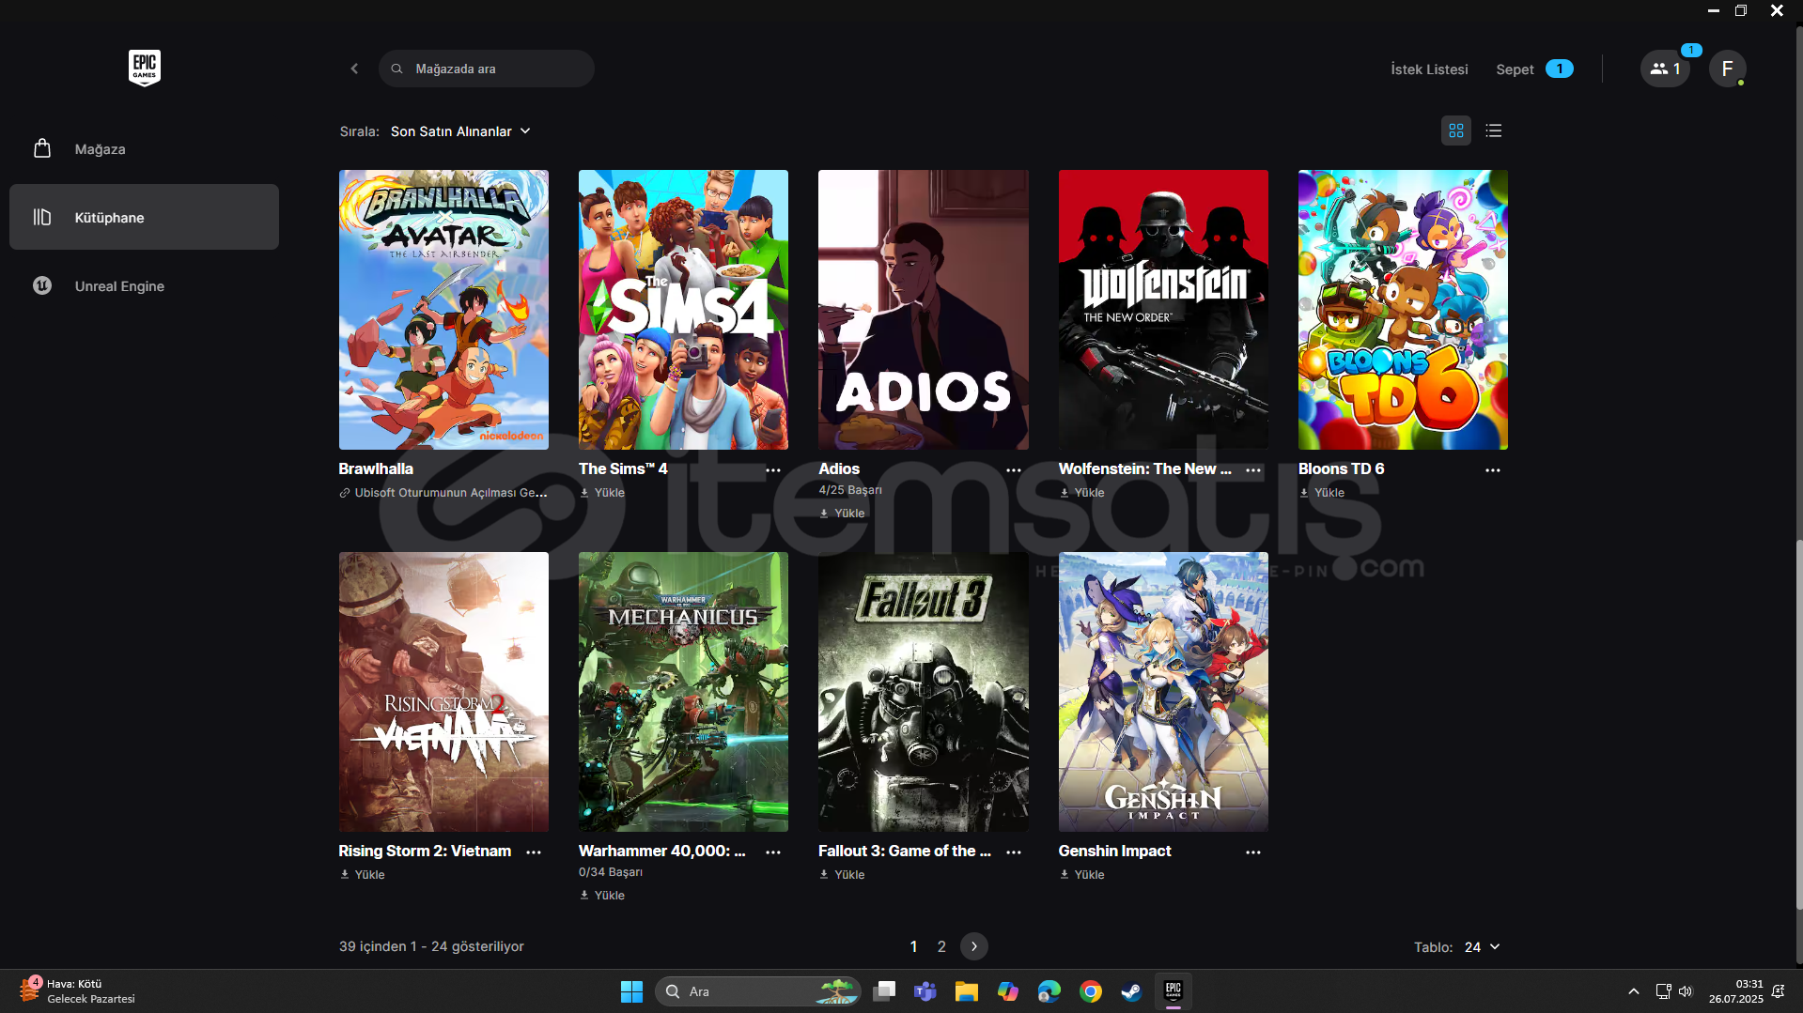The width and height of the screenshot is (1803, 1013).
Task: Open options menu for Wolfenstein
Action: click(1253, 470)
